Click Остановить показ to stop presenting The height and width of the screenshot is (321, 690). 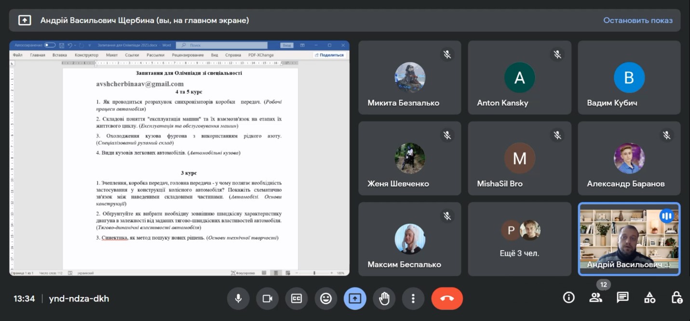click(637, 20)
